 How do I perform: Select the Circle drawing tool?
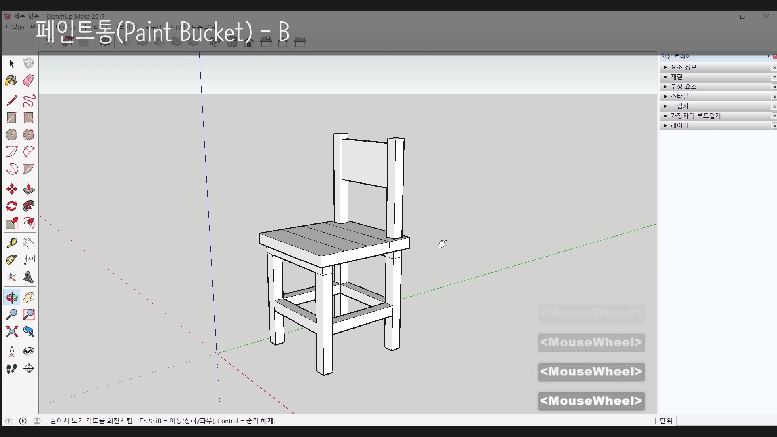11,135
